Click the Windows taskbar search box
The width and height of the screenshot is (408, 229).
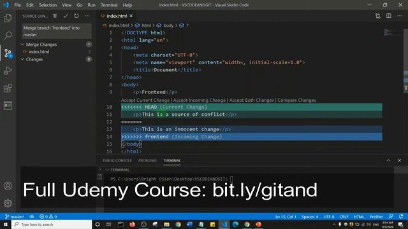pos(52,225)
